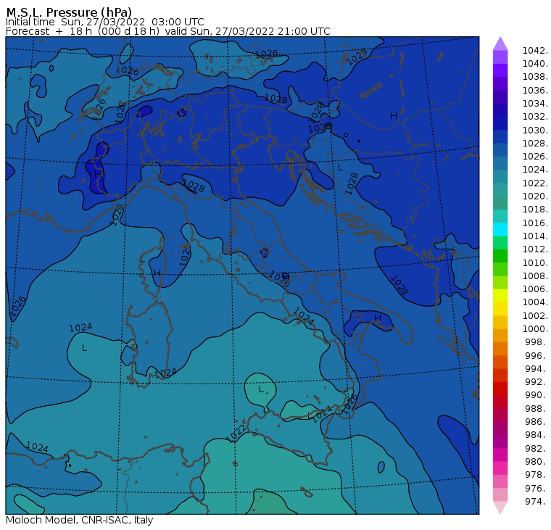Click the H marker over Corsica
The image size is (551, 530).
157,273
